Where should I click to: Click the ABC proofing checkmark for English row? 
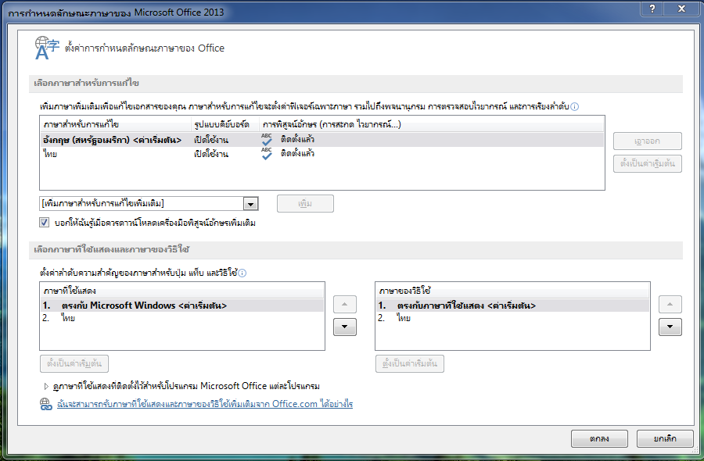(x=267, y=140)
